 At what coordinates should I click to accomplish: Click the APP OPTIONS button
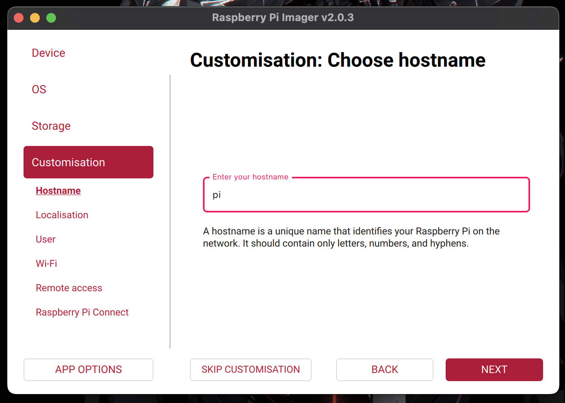point(88,370)
